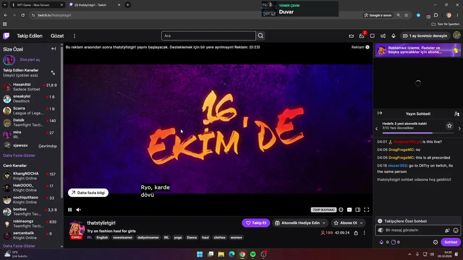Open the emote picker in chat
Image resolution: width=463 pixels, height=260 pixels.
[x=456, y=230]
